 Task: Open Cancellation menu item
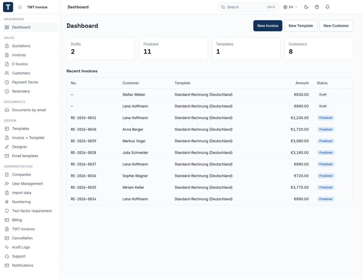coord(30,238)
